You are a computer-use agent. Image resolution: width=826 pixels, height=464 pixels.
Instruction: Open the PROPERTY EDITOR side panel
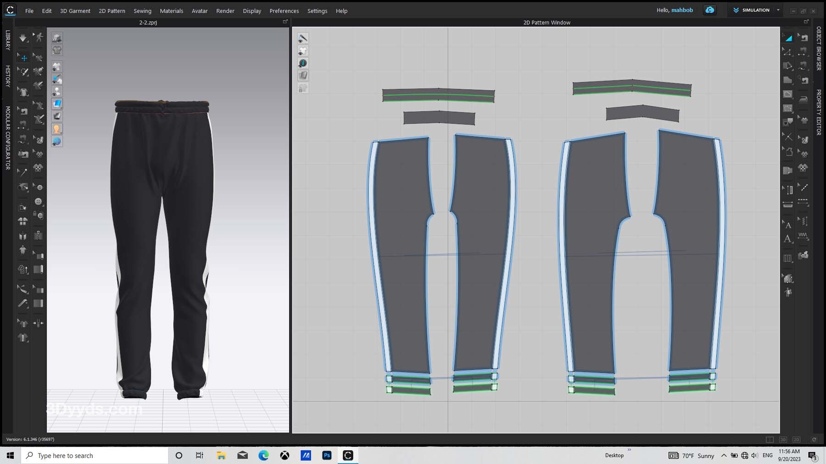click(819, 112)
